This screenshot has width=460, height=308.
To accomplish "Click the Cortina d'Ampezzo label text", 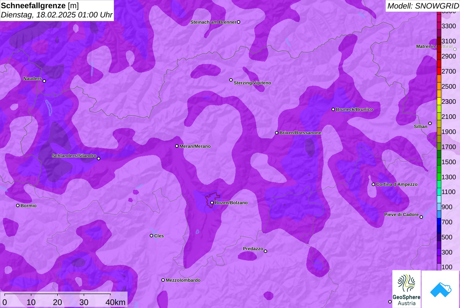I will coord(397,184).
